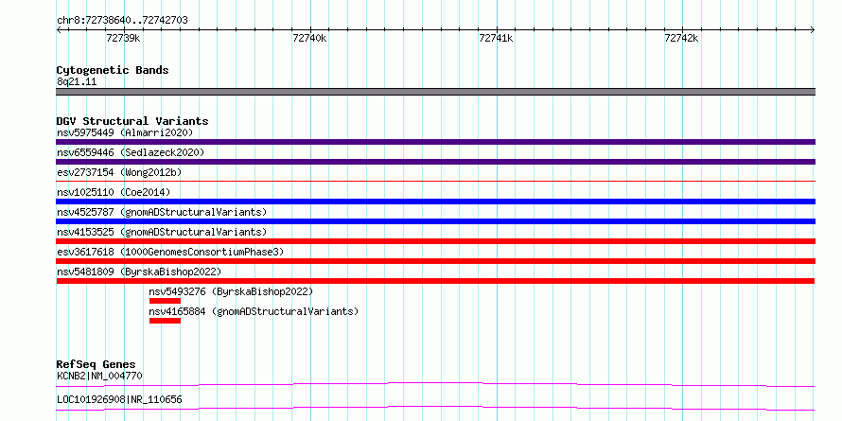
Task: Open esv3617618 (1000GenomesConsortiumPhase3) label
Action: pos(170,252)
